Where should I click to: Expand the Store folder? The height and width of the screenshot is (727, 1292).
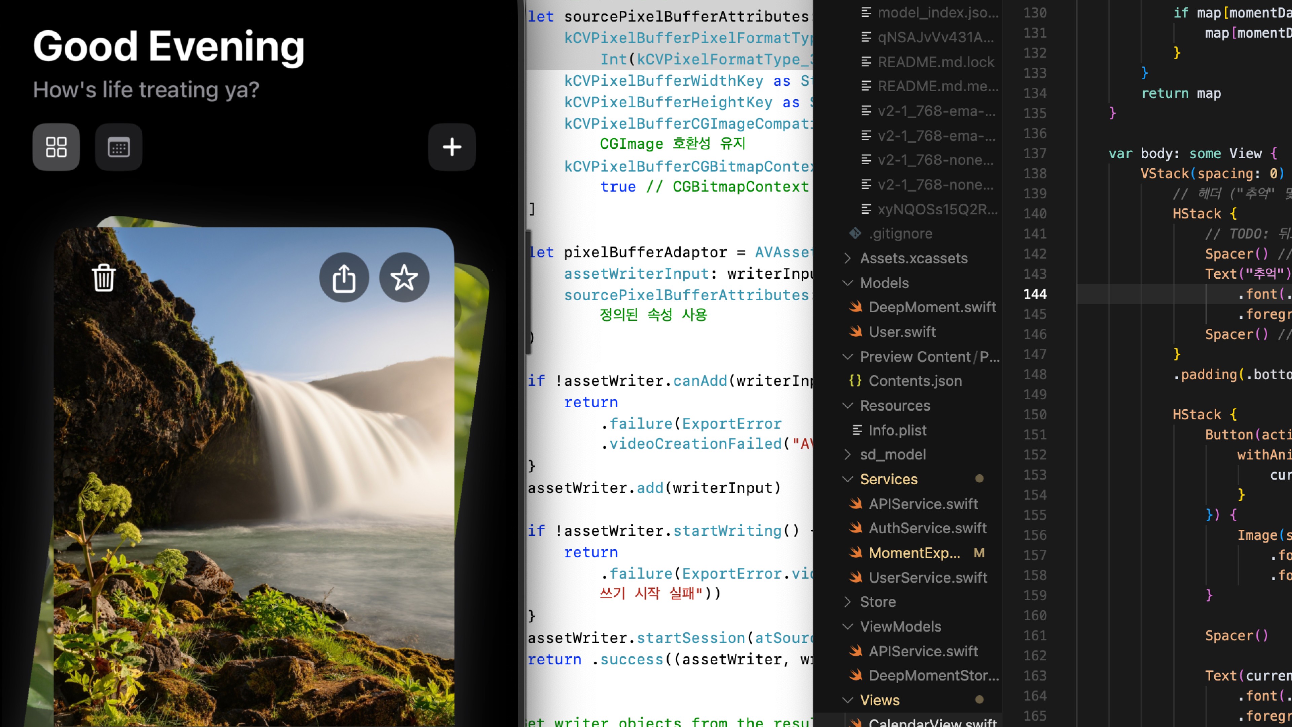click(x=848, y=601)
